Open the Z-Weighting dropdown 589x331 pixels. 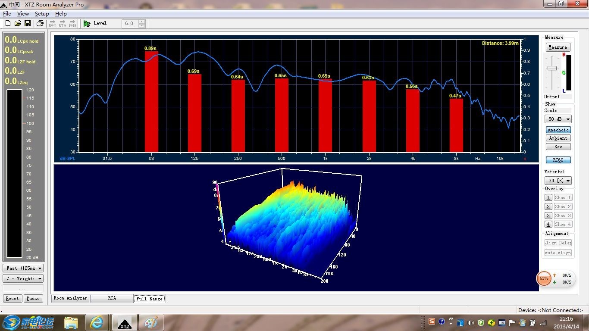pos(23,279)
